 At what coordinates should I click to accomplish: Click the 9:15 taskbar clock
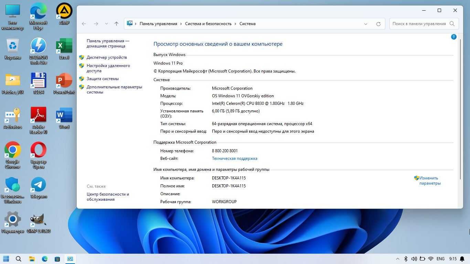[x=453, y=259]
